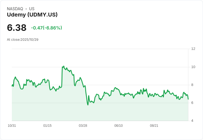Click the chart line's highest peak above 10
This screenshot has height=140, width=203.
pyautogui.click(x=64, y=66)
